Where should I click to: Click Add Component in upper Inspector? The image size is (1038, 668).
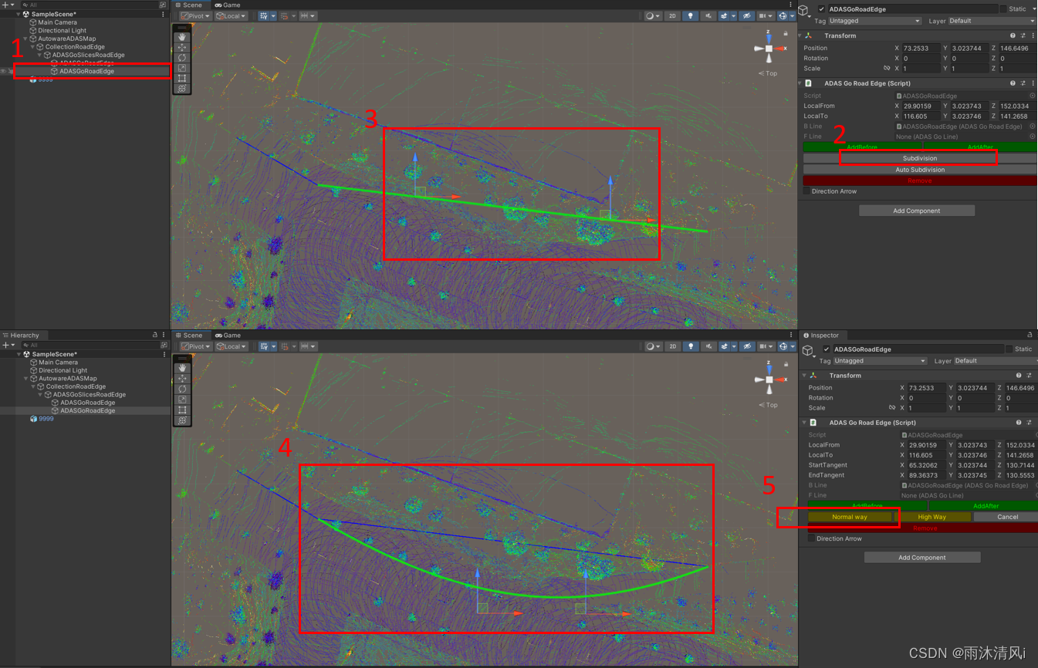(x=917, y=211)
